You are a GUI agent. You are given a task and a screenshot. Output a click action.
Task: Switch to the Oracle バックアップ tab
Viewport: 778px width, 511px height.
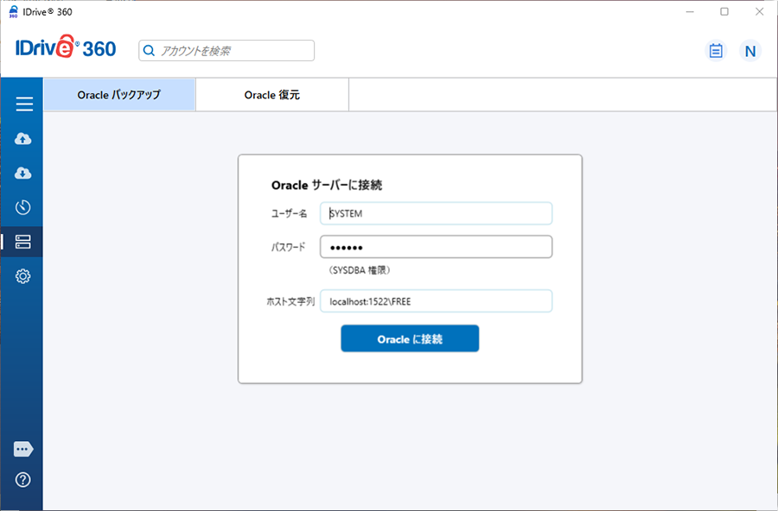coord(119,95)
